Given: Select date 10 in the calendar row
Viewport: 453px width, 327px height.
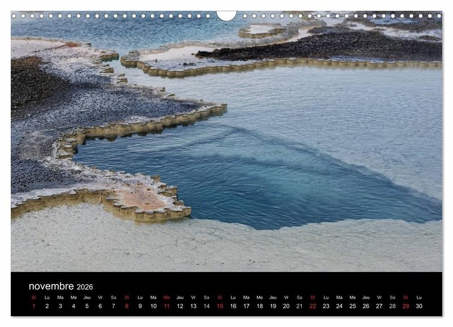Looking at the screenshot, I should tap(153, 306).
